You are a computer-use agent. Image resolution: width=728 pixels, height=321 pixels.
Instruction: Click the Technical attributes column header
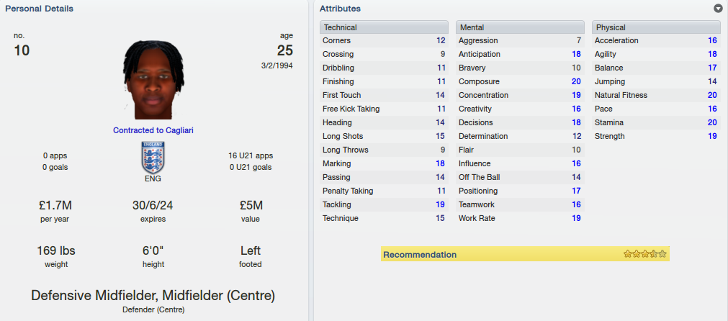point(384,27)
